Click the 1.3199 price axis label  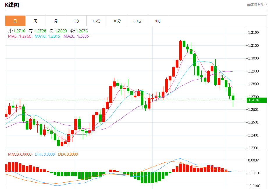pyautogui.click(x=253, y=33)
